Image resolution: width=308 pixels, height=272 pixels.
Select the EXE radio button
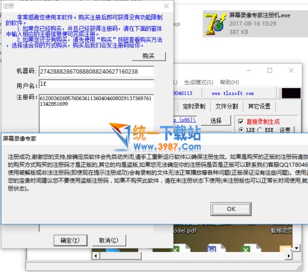260,130
